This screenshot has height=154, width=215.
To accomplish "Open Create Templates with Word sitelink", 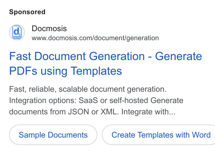I will (159, 135).
